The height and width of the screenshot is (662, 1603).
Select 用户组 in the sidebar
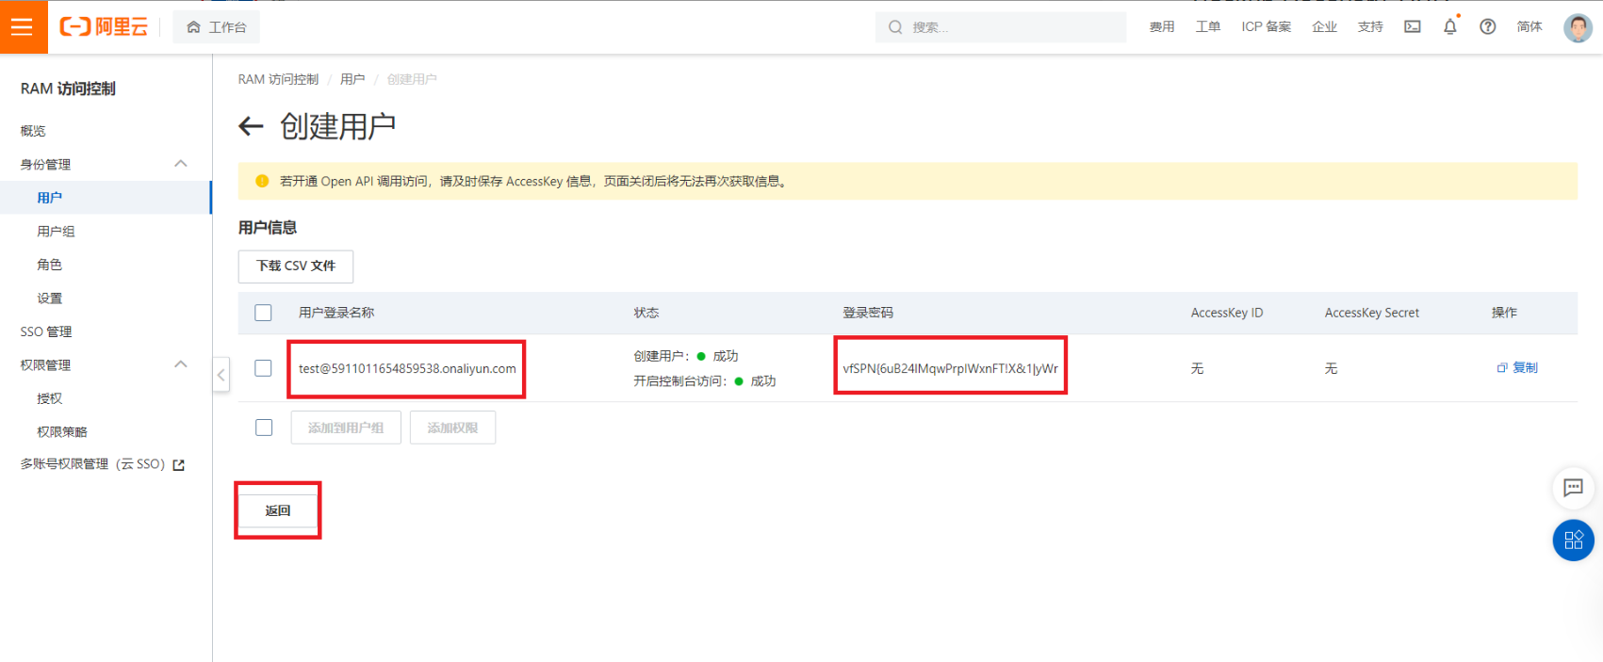56,232
